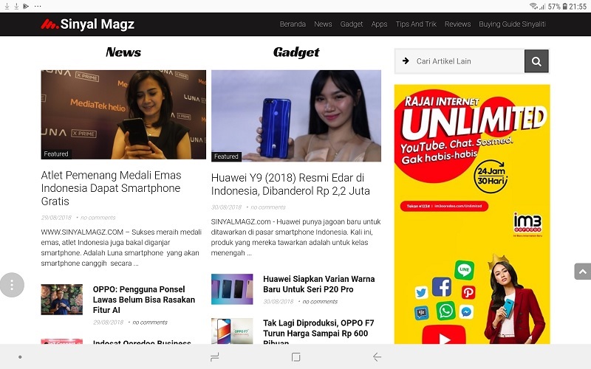Open the Beranda menu item

[293, 24]
